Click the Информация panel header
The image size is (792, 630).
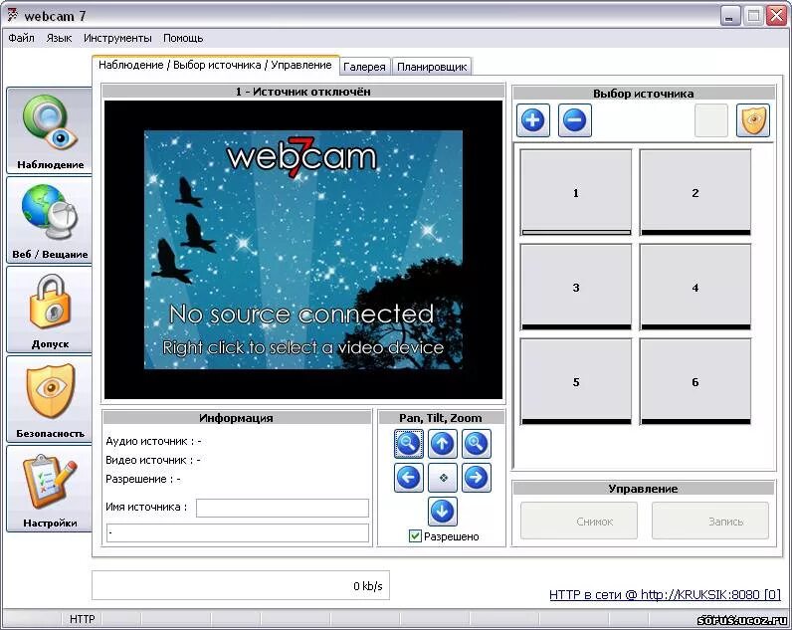tap(236, 418)
